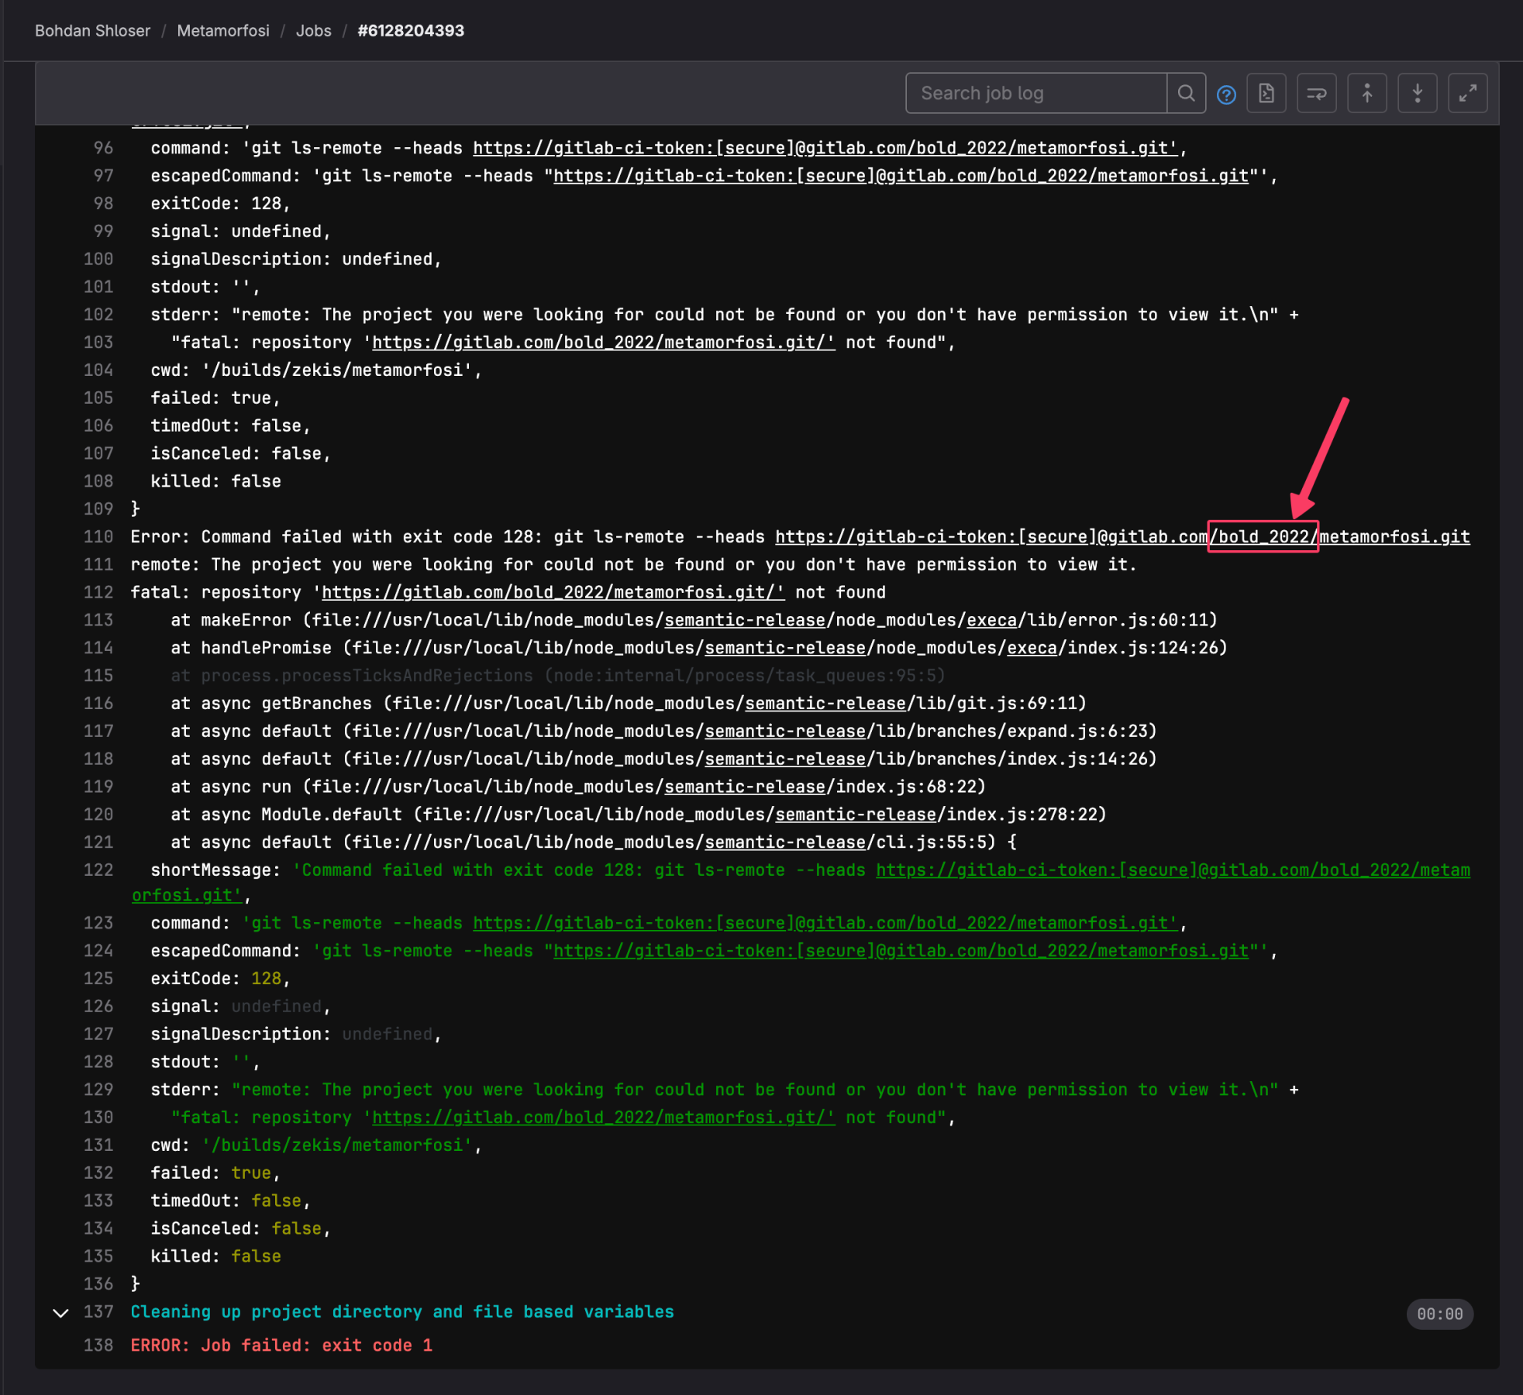
Task: Click 'failed: true,' on line 105
Action: 215,398
